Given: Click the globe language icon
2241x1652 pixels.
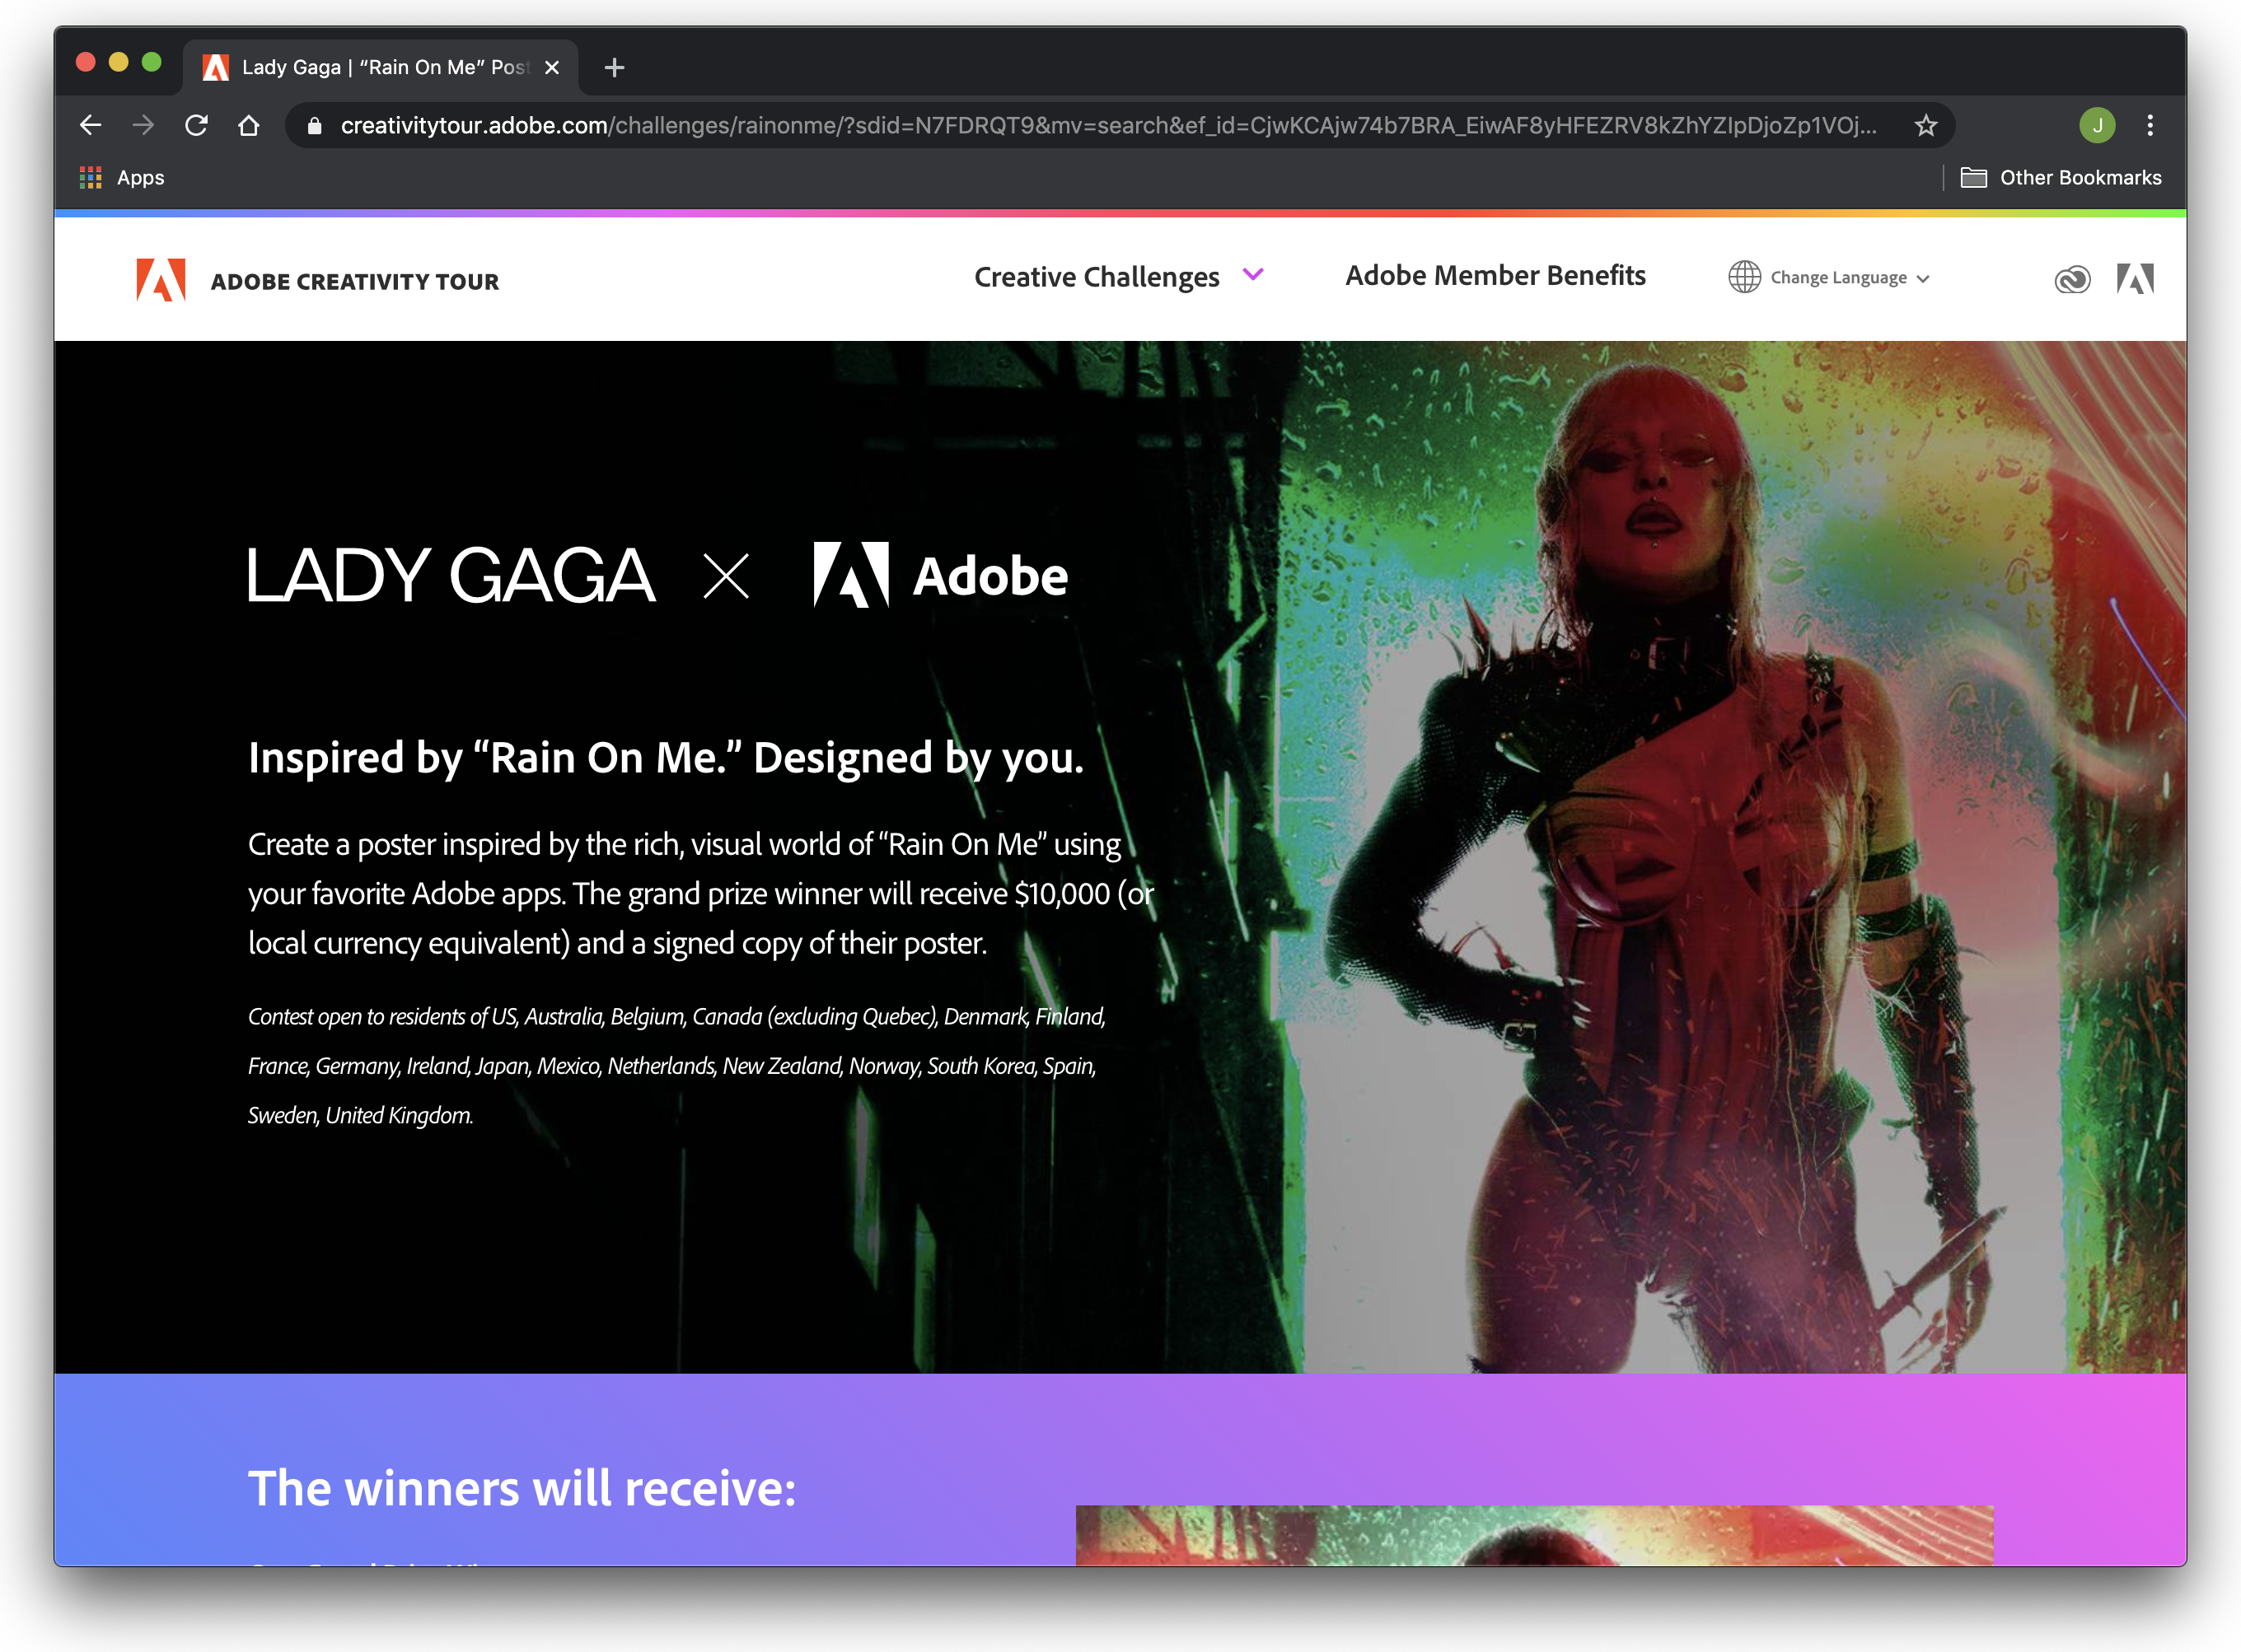Looking at the screenshot, I should pos(1743,277).
